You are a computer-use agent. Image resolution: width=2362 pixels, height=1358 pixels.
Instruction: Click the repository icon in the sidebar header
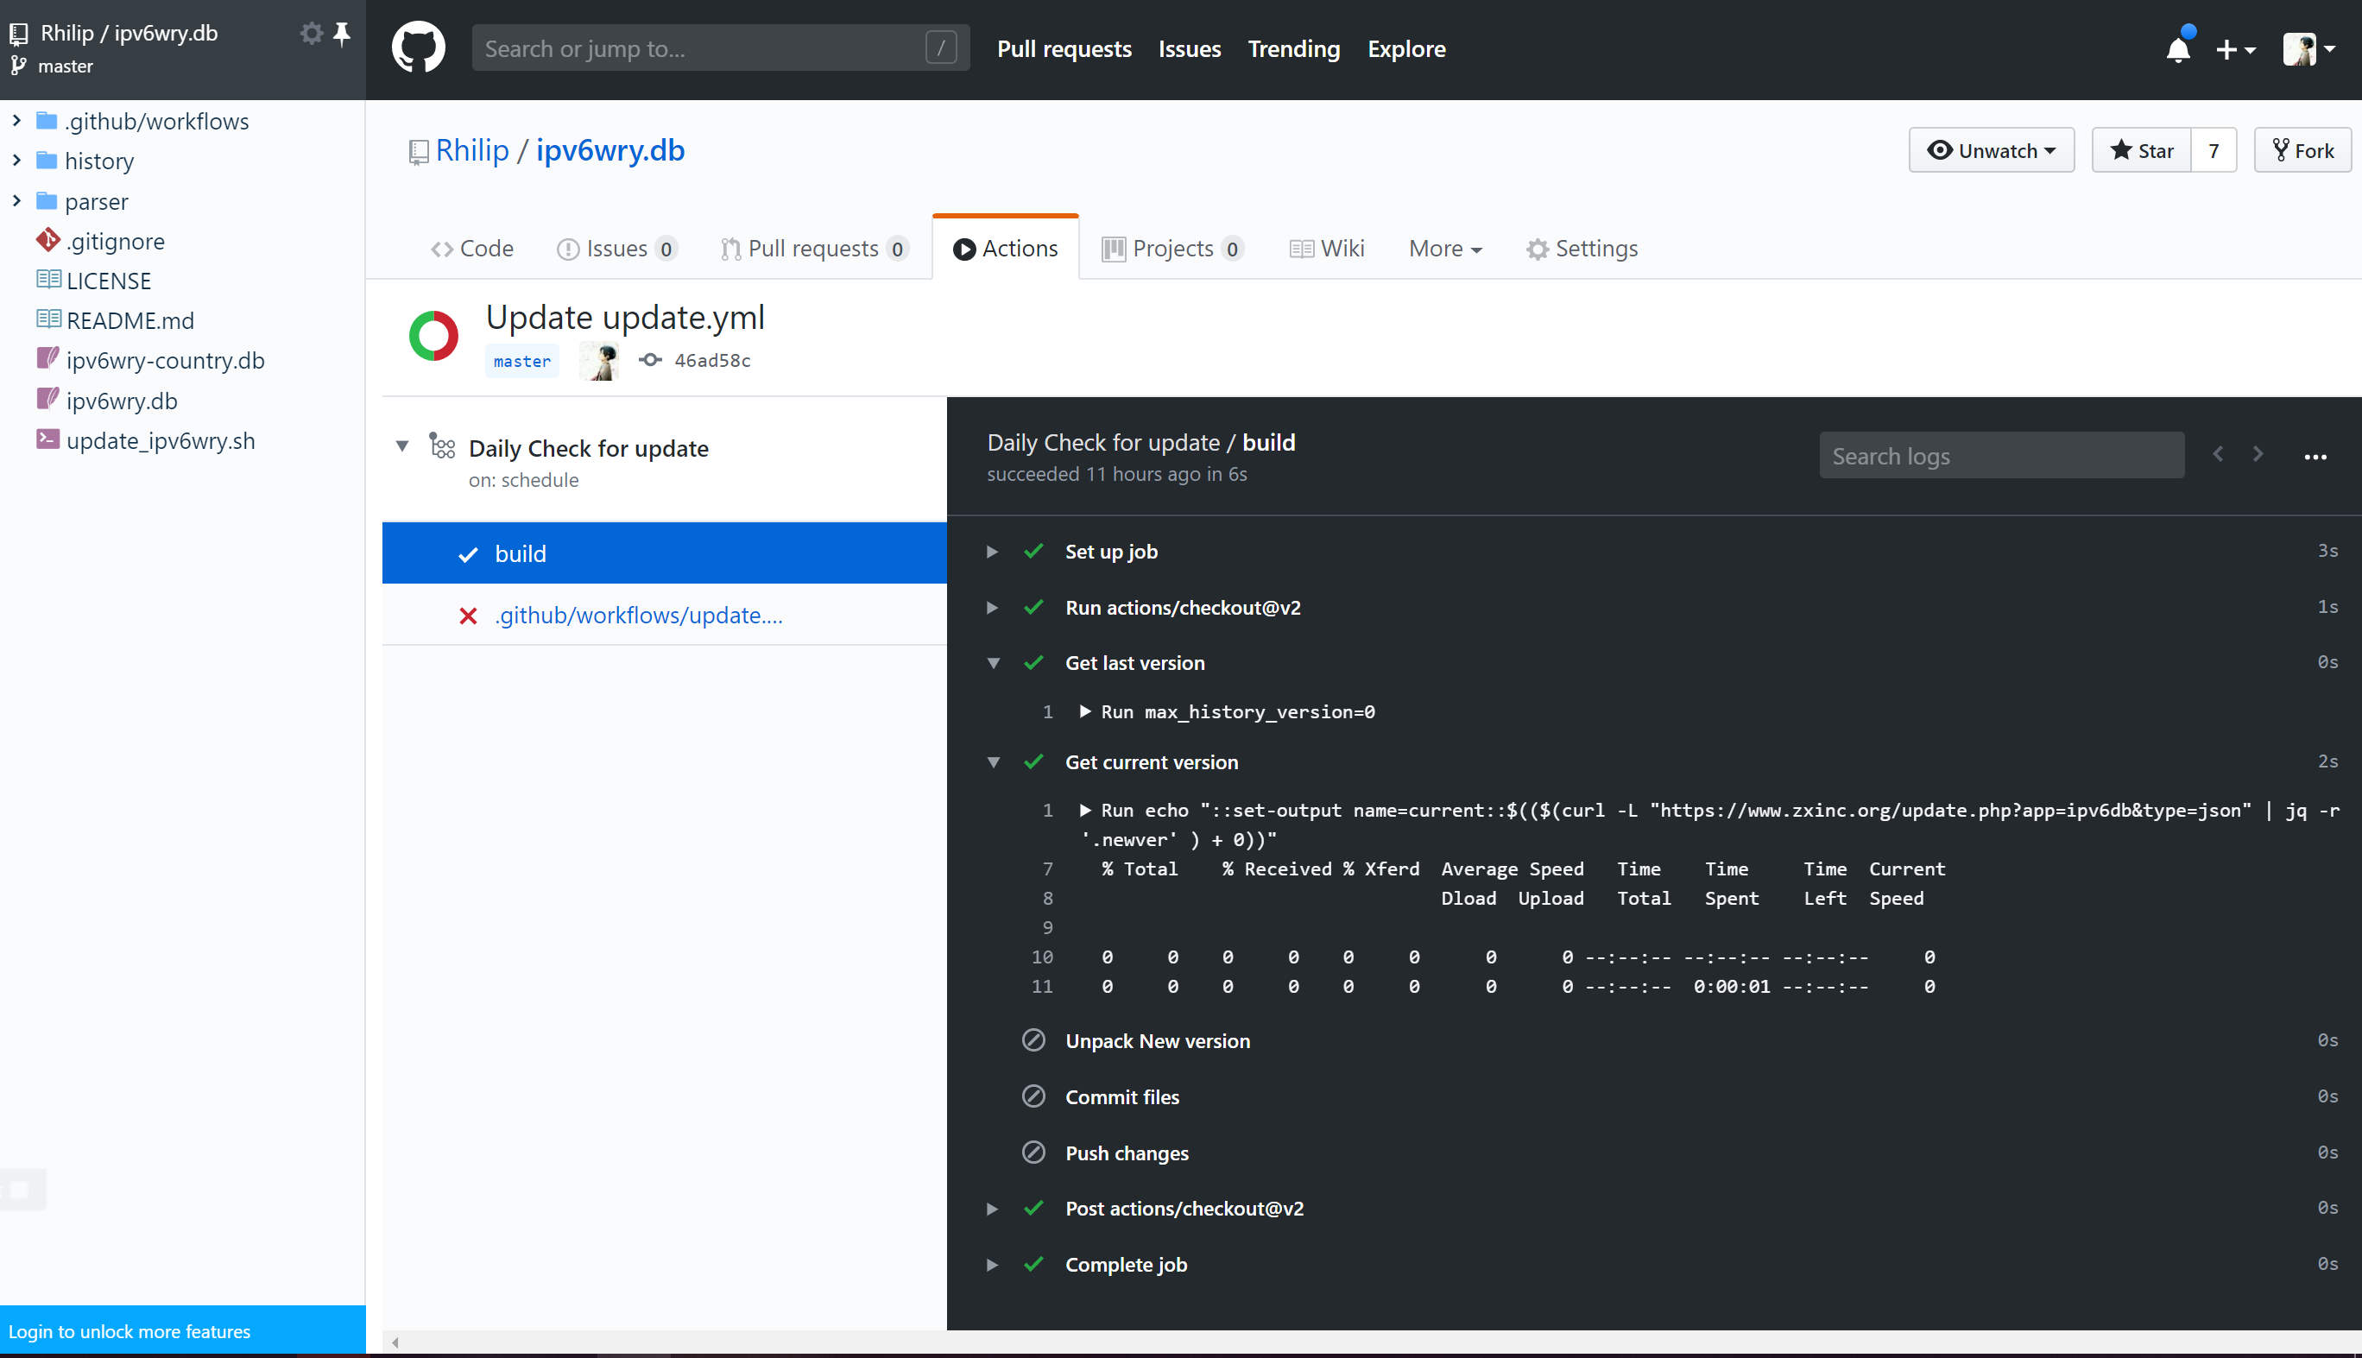coord(19,35)
